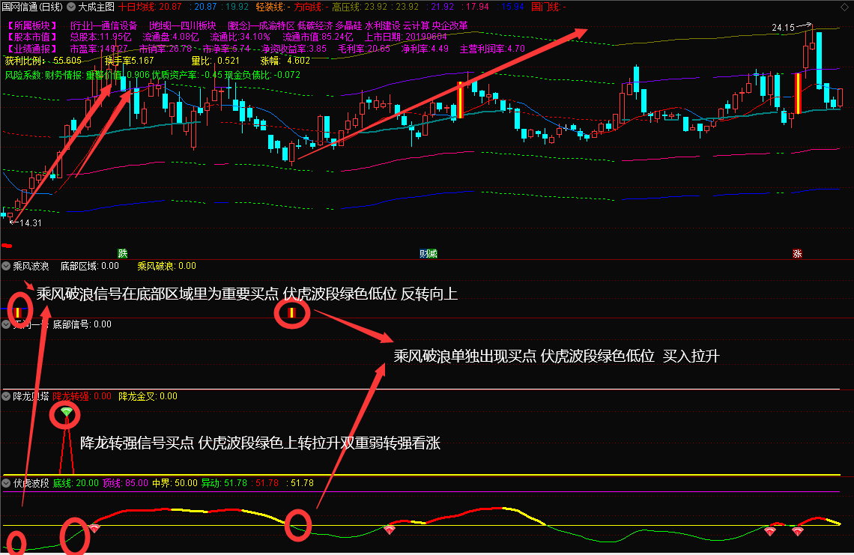Screen dimensions: 854x555
Task: Click the 轻装线 label
Action: pos(270,7)
